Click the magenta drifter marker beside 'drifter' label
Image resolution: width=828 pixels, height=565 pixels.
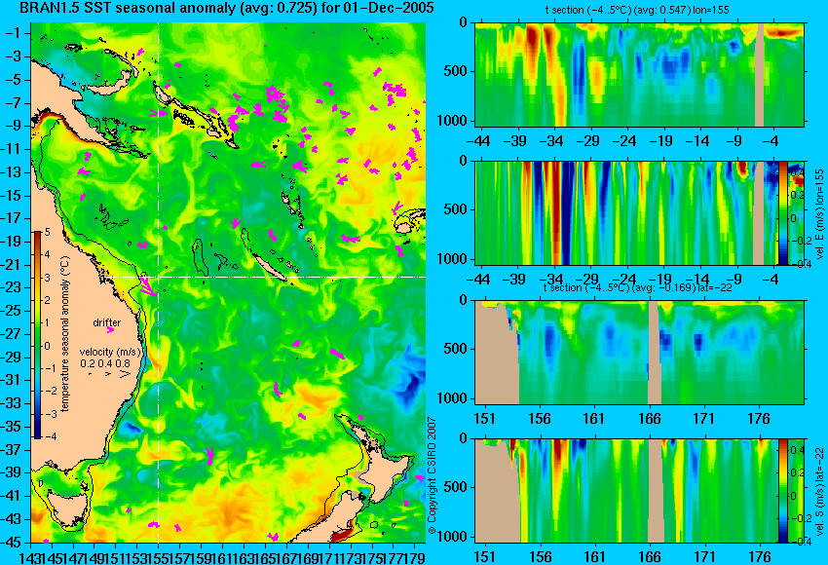(110, 329)
